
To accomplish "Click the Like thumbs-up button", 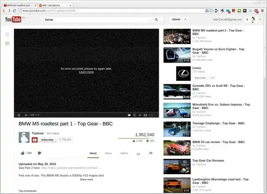I will click(x=26, y=153).
